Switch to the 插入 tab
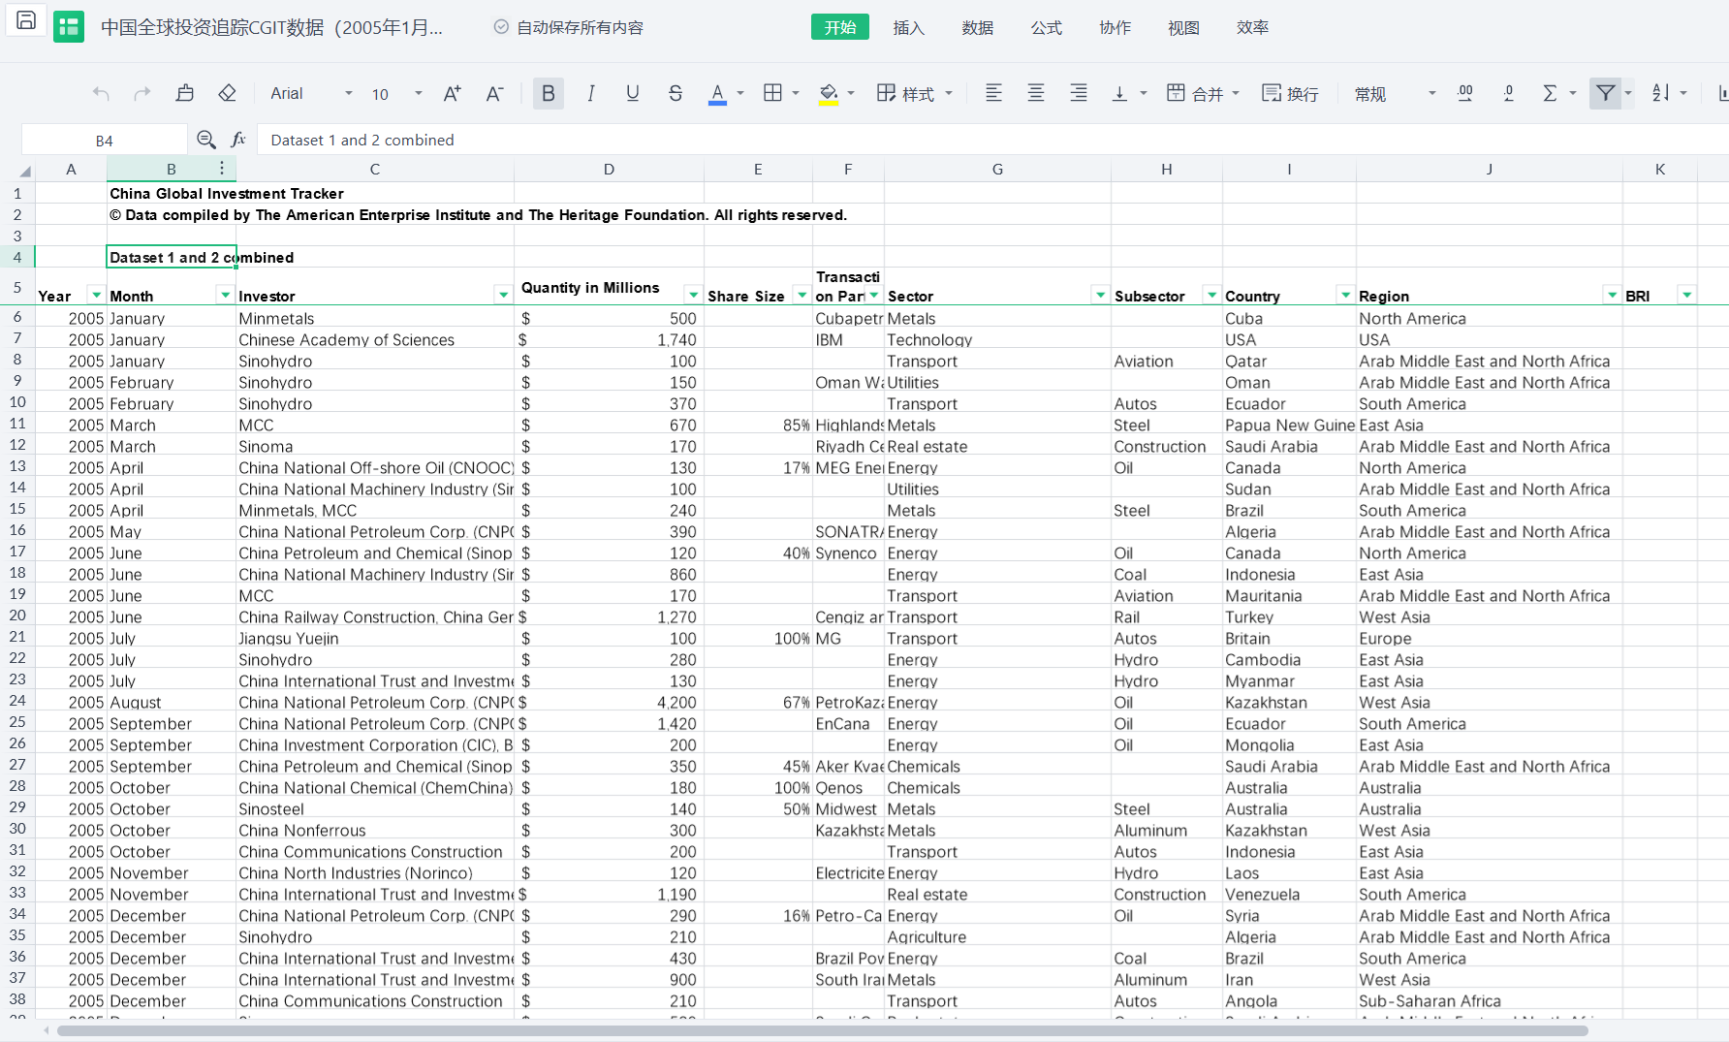This screenshot has height=1042, width=1729. (x=908, y=27)
